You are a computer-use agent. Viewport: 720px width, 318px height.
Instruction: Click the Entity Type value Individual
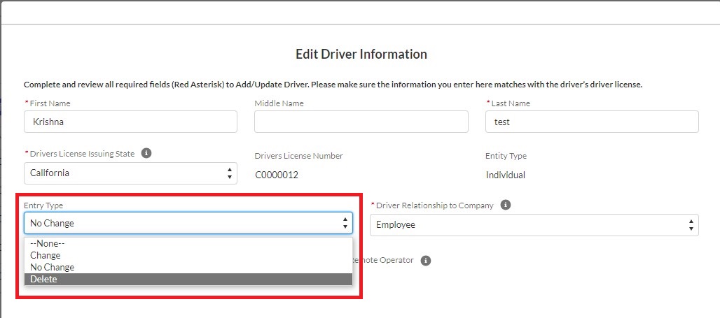coord(505,175)
